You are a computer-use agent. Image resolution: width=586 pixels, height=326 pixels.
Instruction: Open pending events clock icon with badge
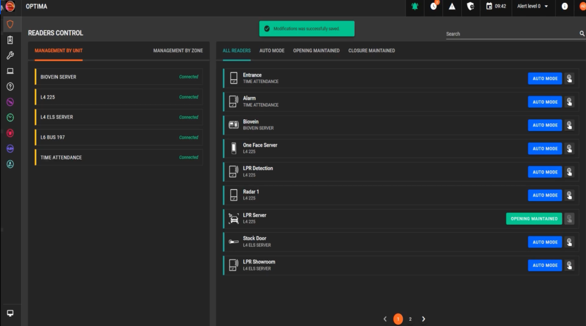click(433, 6)
